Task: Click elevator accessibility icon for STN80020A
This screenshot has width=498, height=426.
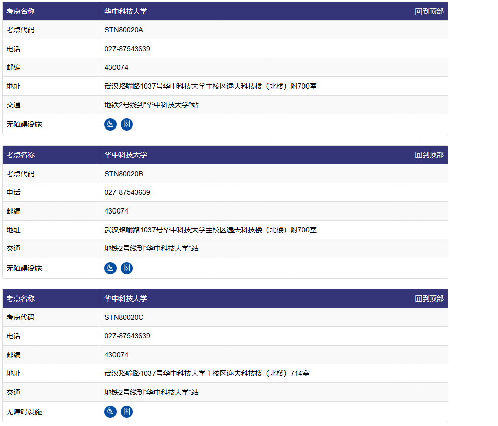Action: pyautogui.click(x=127, y=124)
